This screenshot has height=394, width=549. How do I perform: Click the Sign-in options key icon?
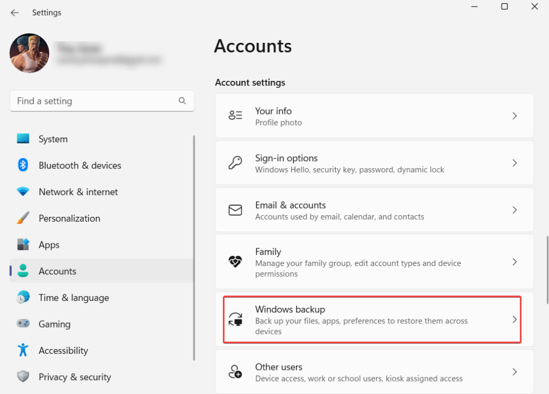(x=235, y=163)
